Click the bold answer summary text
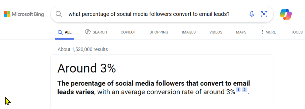Screen dimensions: 305x109 (x=153, y=88)
